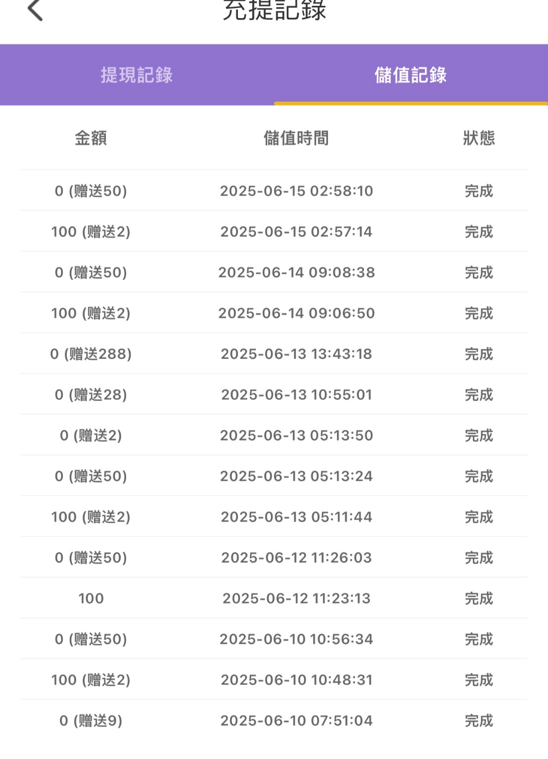Open record dated 2025-06-14 09:06:50
Image resolution: width=548 pixels, height=759 pixels.
pyautogui.click(x=274, y=313)
